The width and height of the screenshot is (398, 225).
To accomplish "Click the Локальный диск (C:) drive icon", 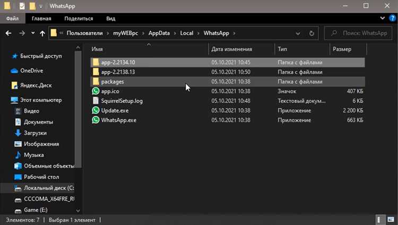I will [x=18, y=188].
